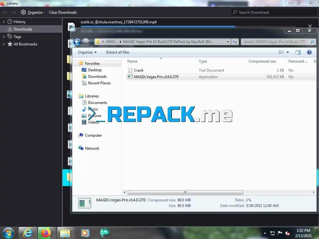Click the Crack file icon
Image resolution: width=319 pixels, height=239 pixels.
[x=130, y=70]
